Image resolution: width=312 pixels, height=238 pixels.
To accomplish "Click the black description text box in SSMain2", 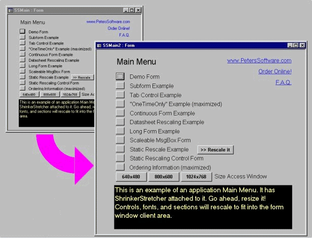I will coord(203,207).
